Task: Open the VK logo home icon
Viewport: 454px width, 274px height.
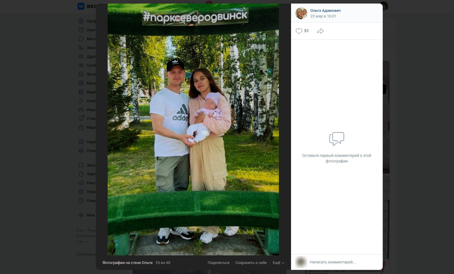Action: coord(81,6)
